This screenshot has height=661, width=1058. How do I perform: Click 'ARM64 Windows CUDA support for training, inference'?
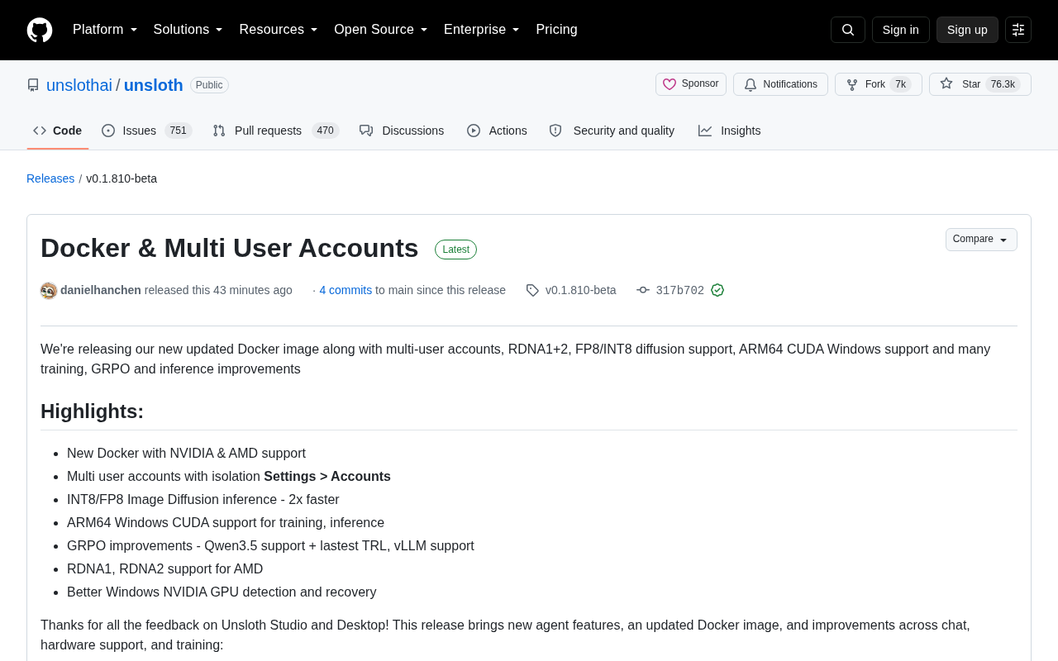(226, 523)
